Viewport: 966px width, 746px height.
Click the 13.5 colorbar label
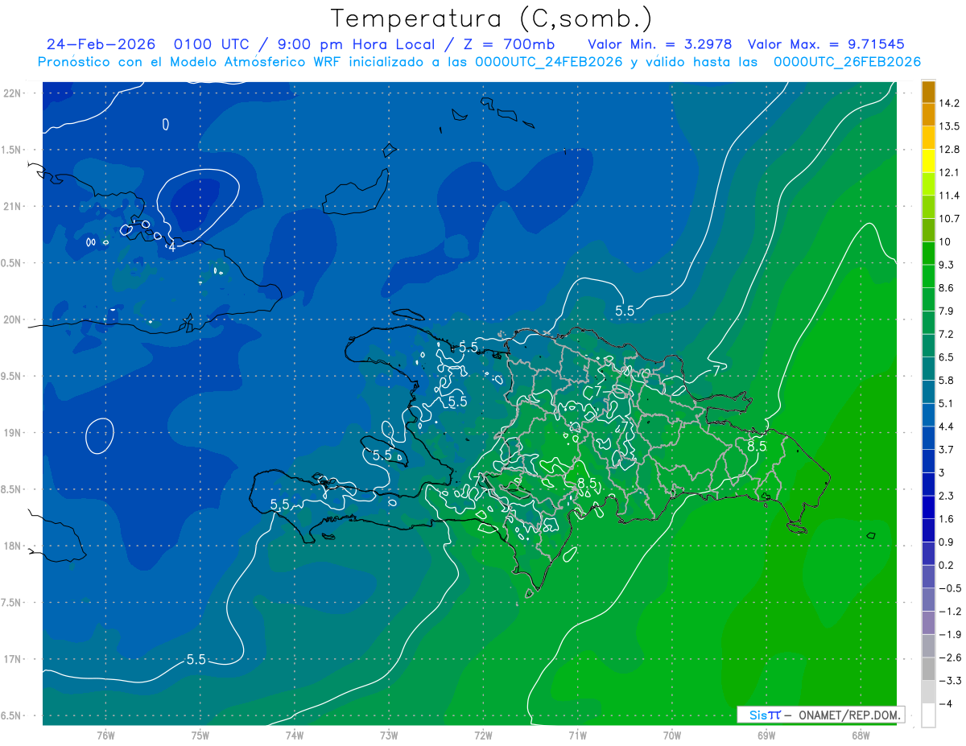[x=948, y=126]
